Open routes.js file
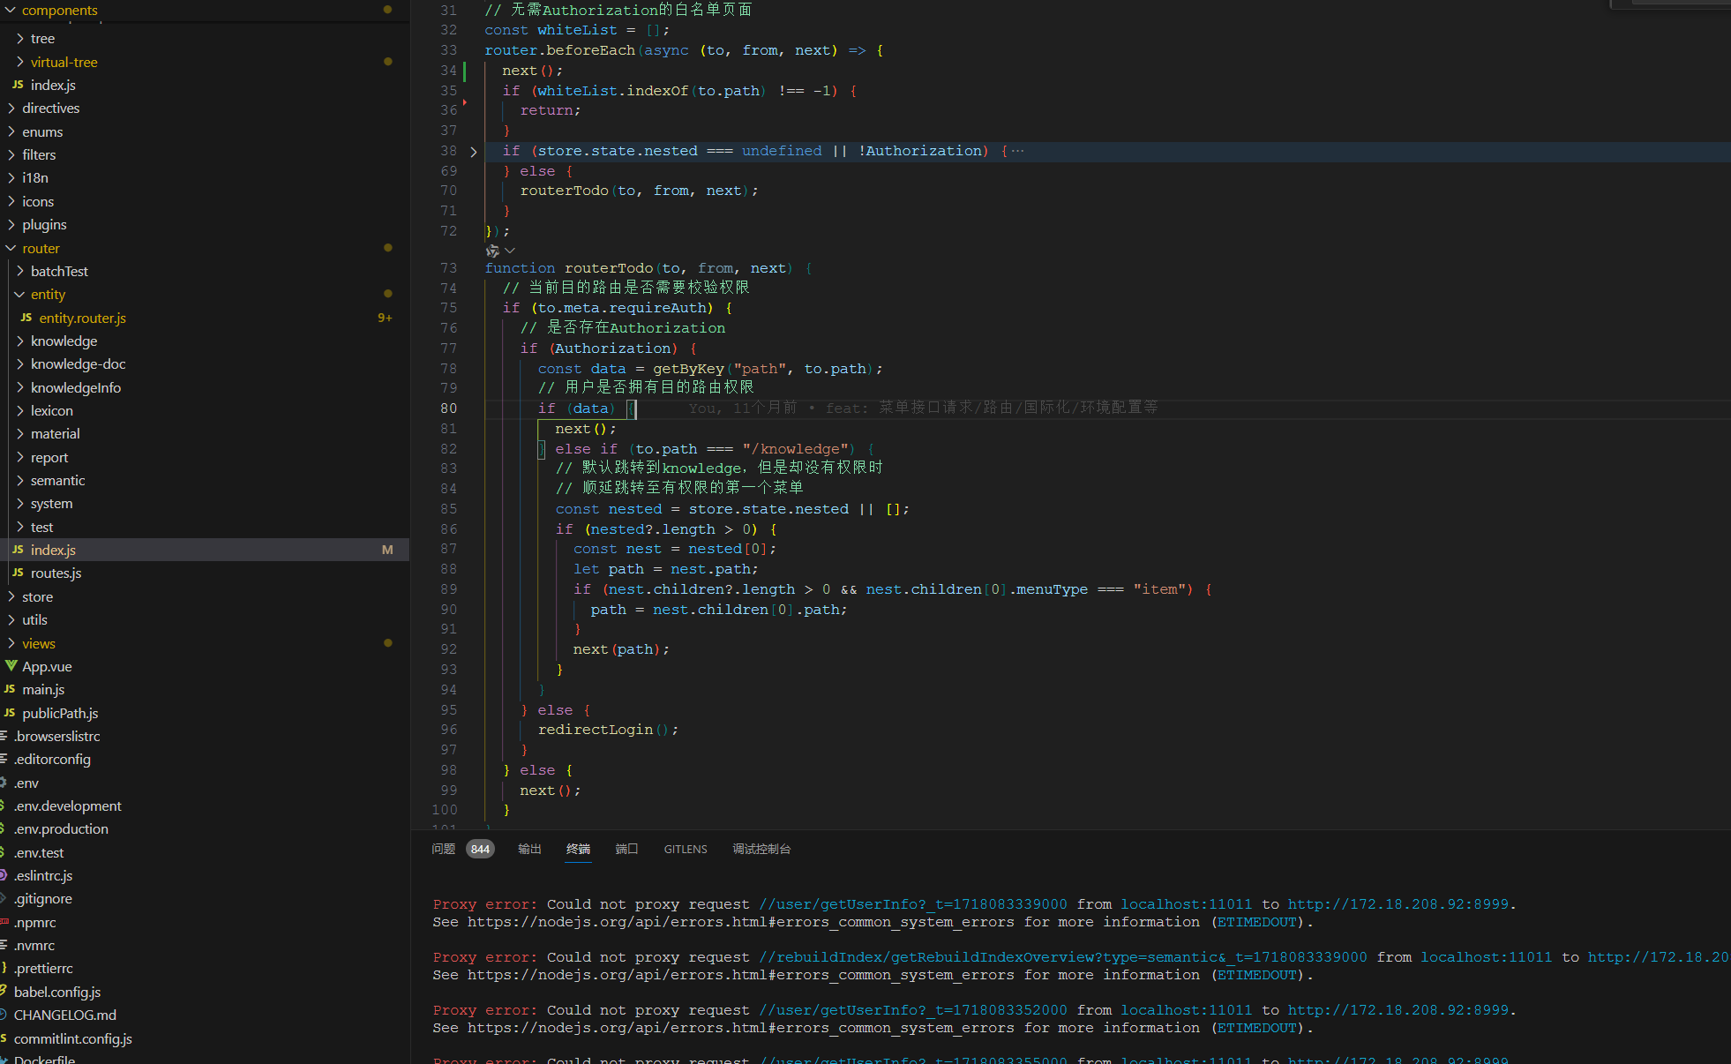 pyautogui.click(x=56, y=573)
